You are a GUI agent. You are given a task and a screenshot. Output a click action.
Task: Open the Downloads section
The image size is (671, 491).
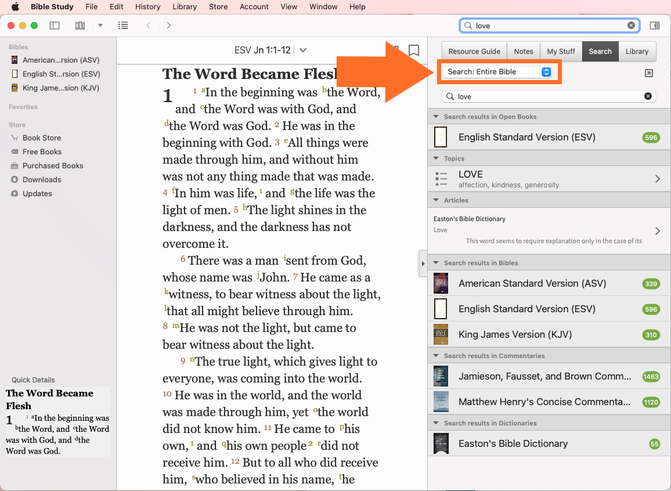(x=42, y=180)
